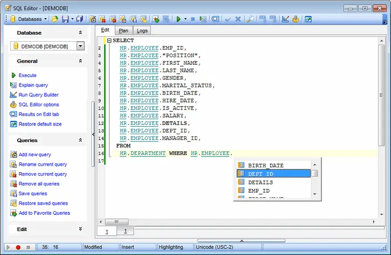Select DETAILS in autocomplete list

pos(274,182)
